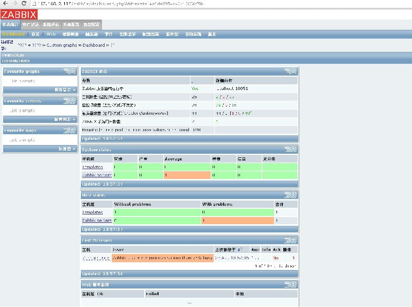This screenshot has height=307, width=412.
Task: Select first top-level Monitoring tab
Action: (x=10, y=24)
